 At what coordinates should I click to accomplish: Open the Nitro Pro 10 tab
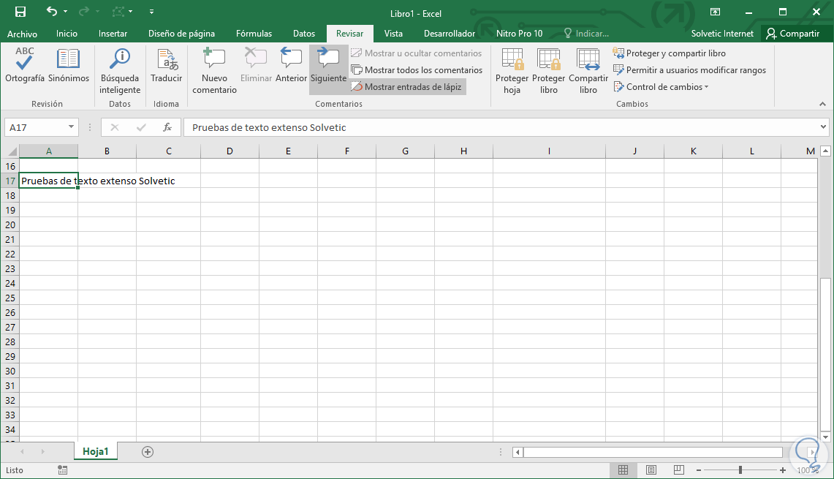pyautogui.click(x=519, y=34)
